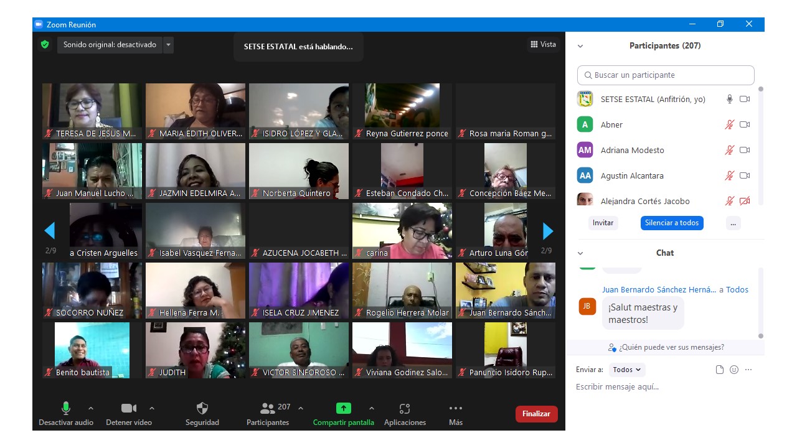Select Juan Bernardo Sánchez chat sender name
The height and width of the screenshot is (448, 797).
659,289
